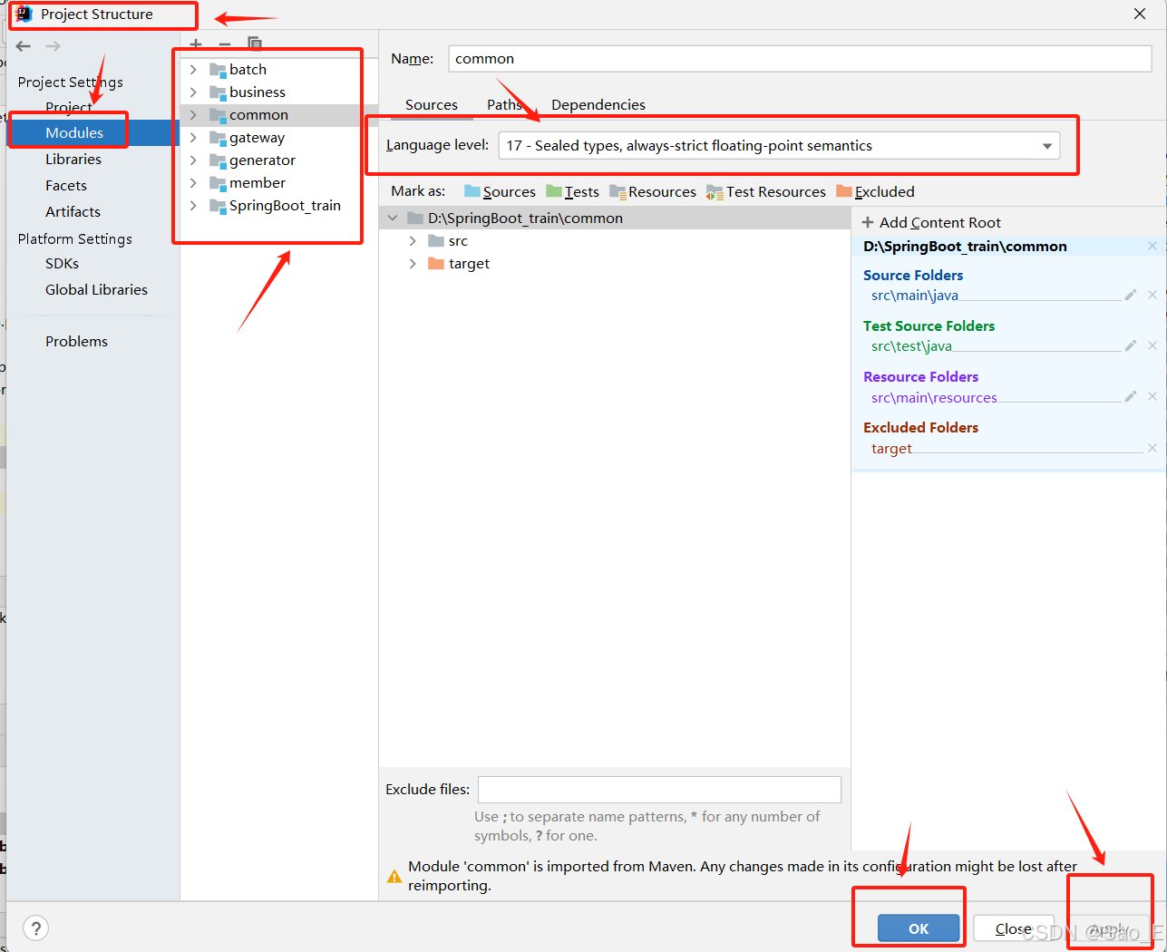
Task: Click the Exclude files field
Action: tap(659, 789)
